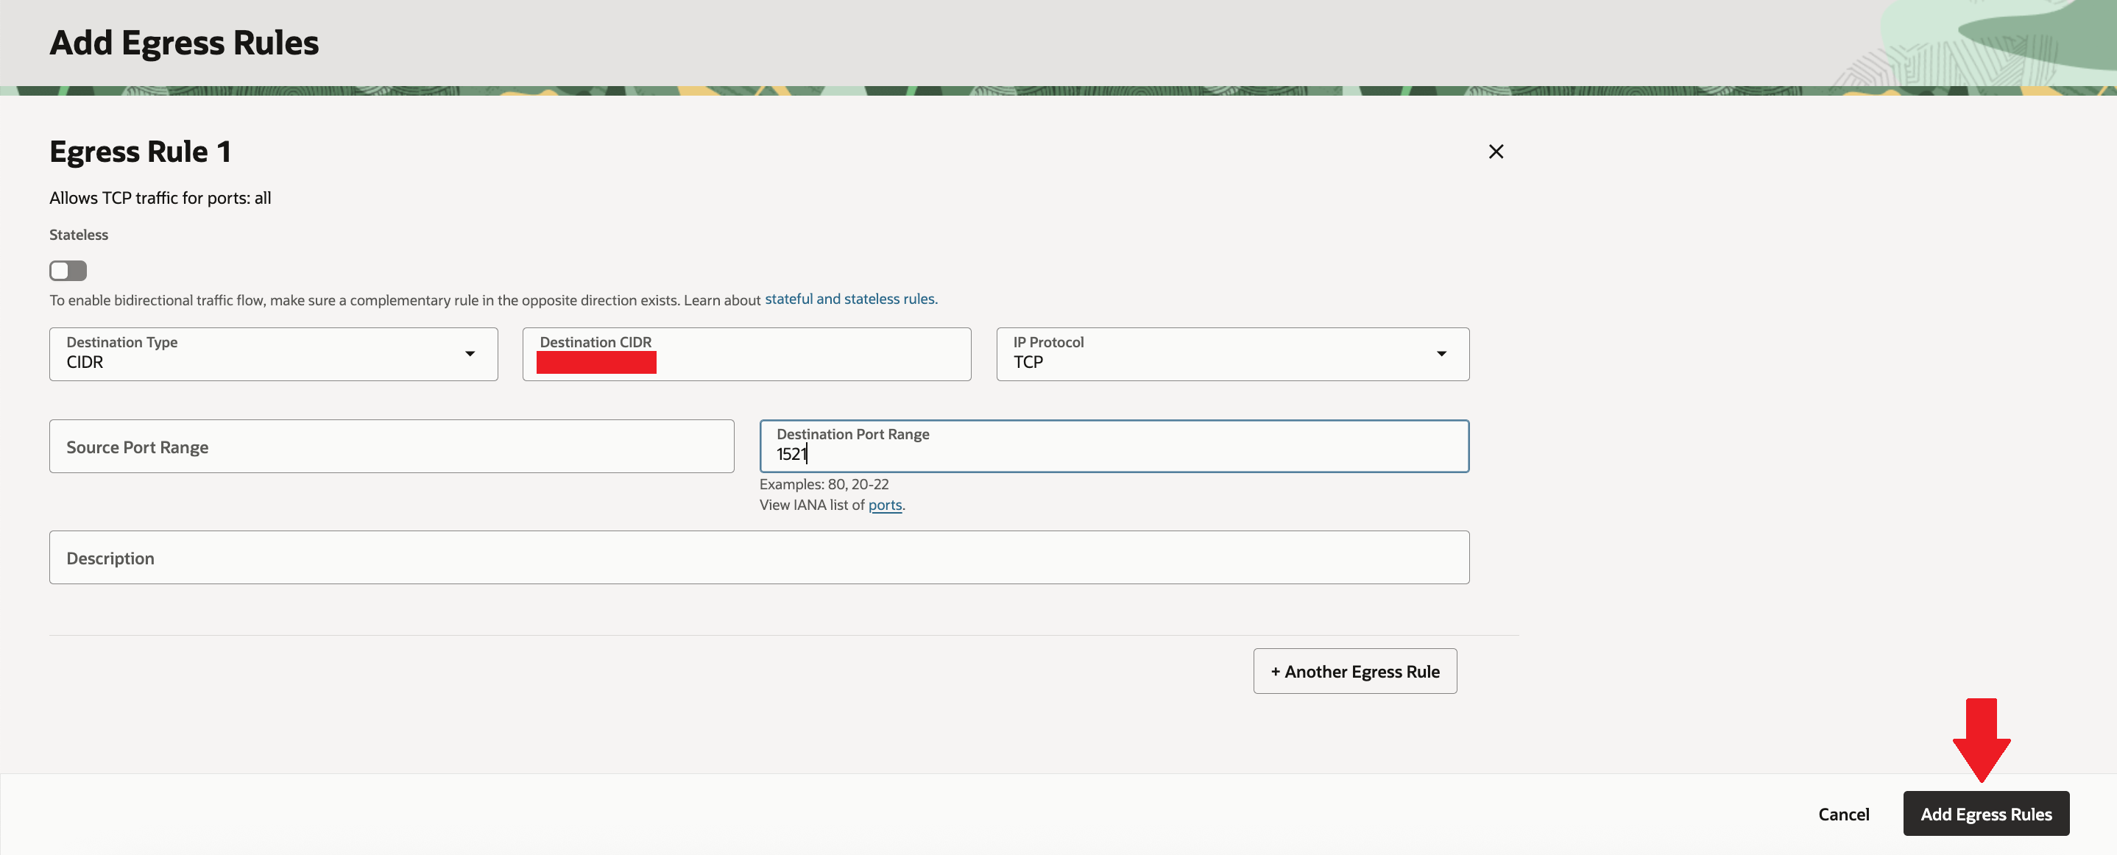Click the Destination Type caret arrow

pyautogui.click(x=470, y=354)
